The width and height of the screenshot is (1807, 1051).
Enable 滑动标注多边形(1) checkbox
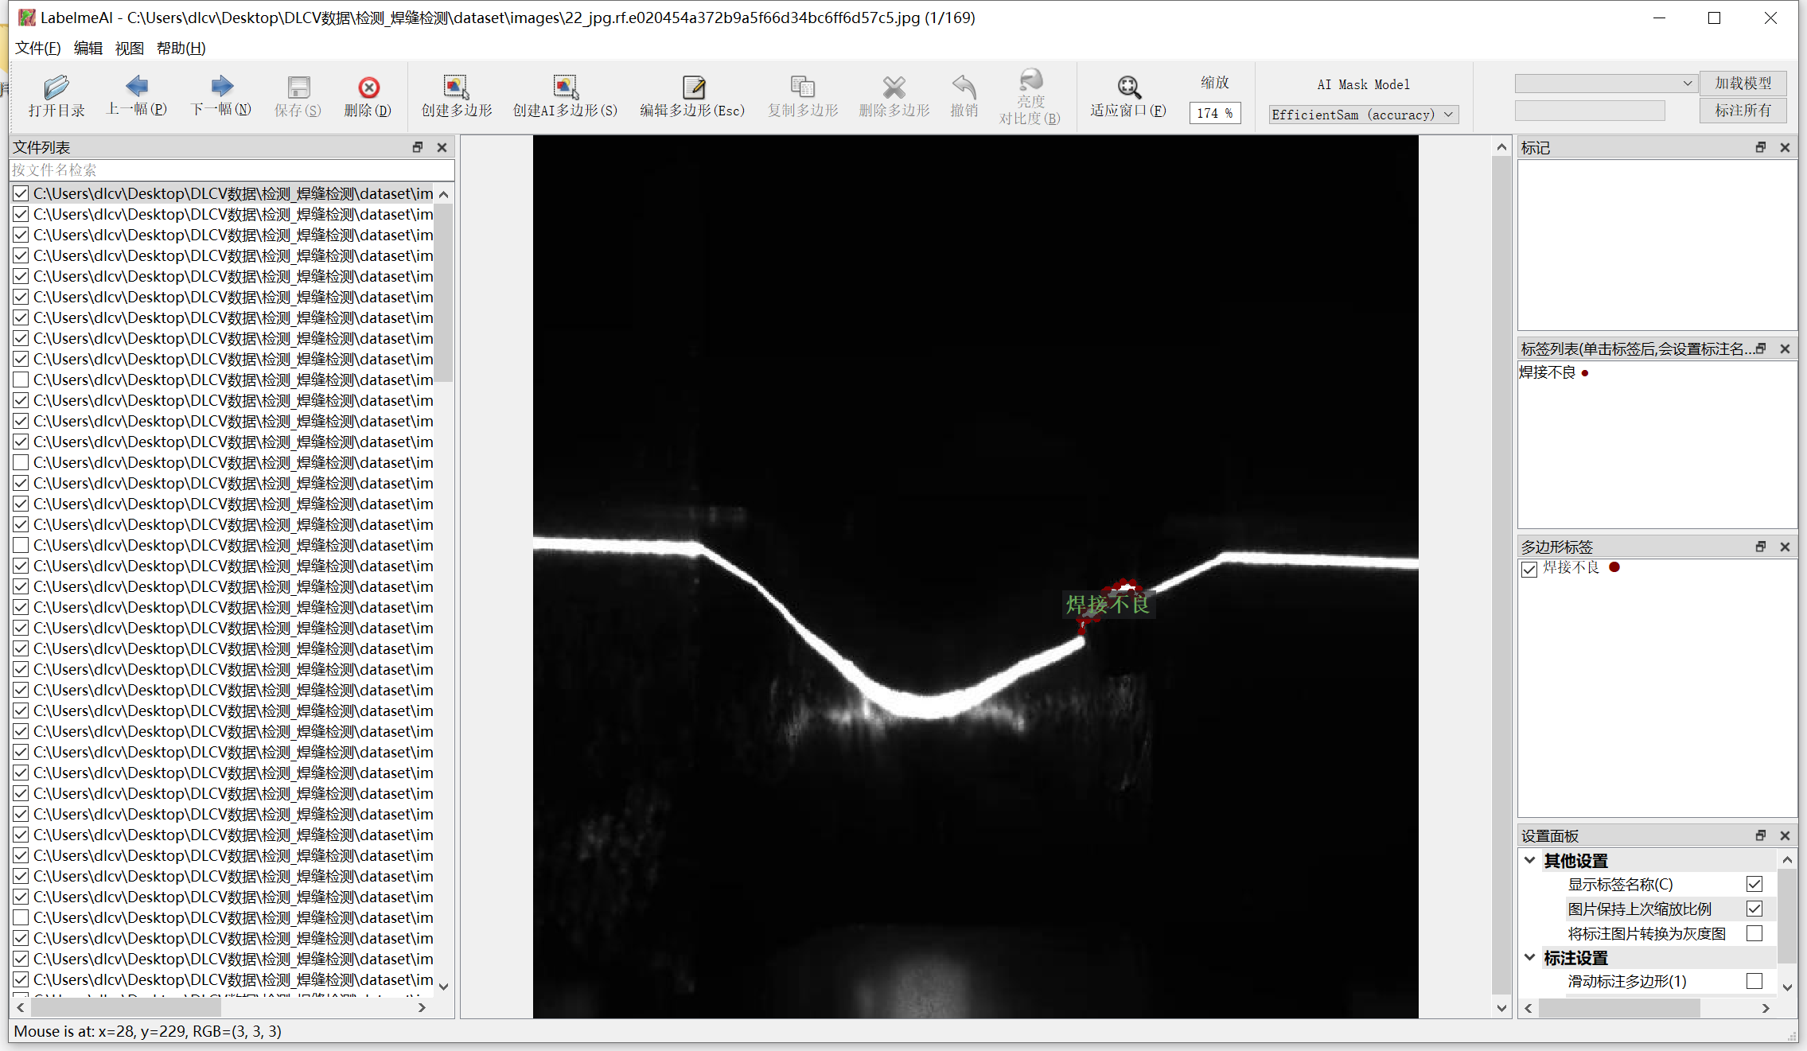coord(1754,981)
